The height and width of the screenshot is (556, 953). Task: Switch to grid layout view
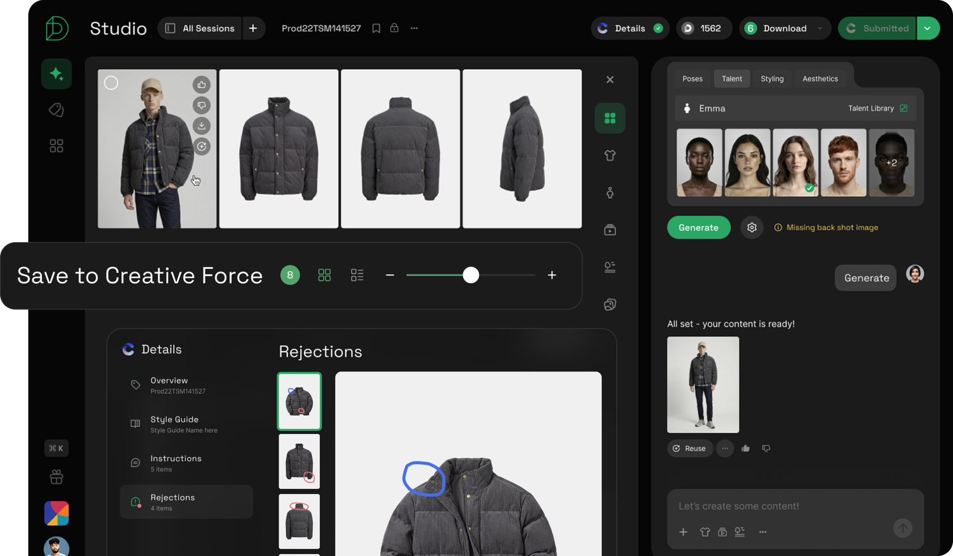pyautogui.click(x=324, y=275)
